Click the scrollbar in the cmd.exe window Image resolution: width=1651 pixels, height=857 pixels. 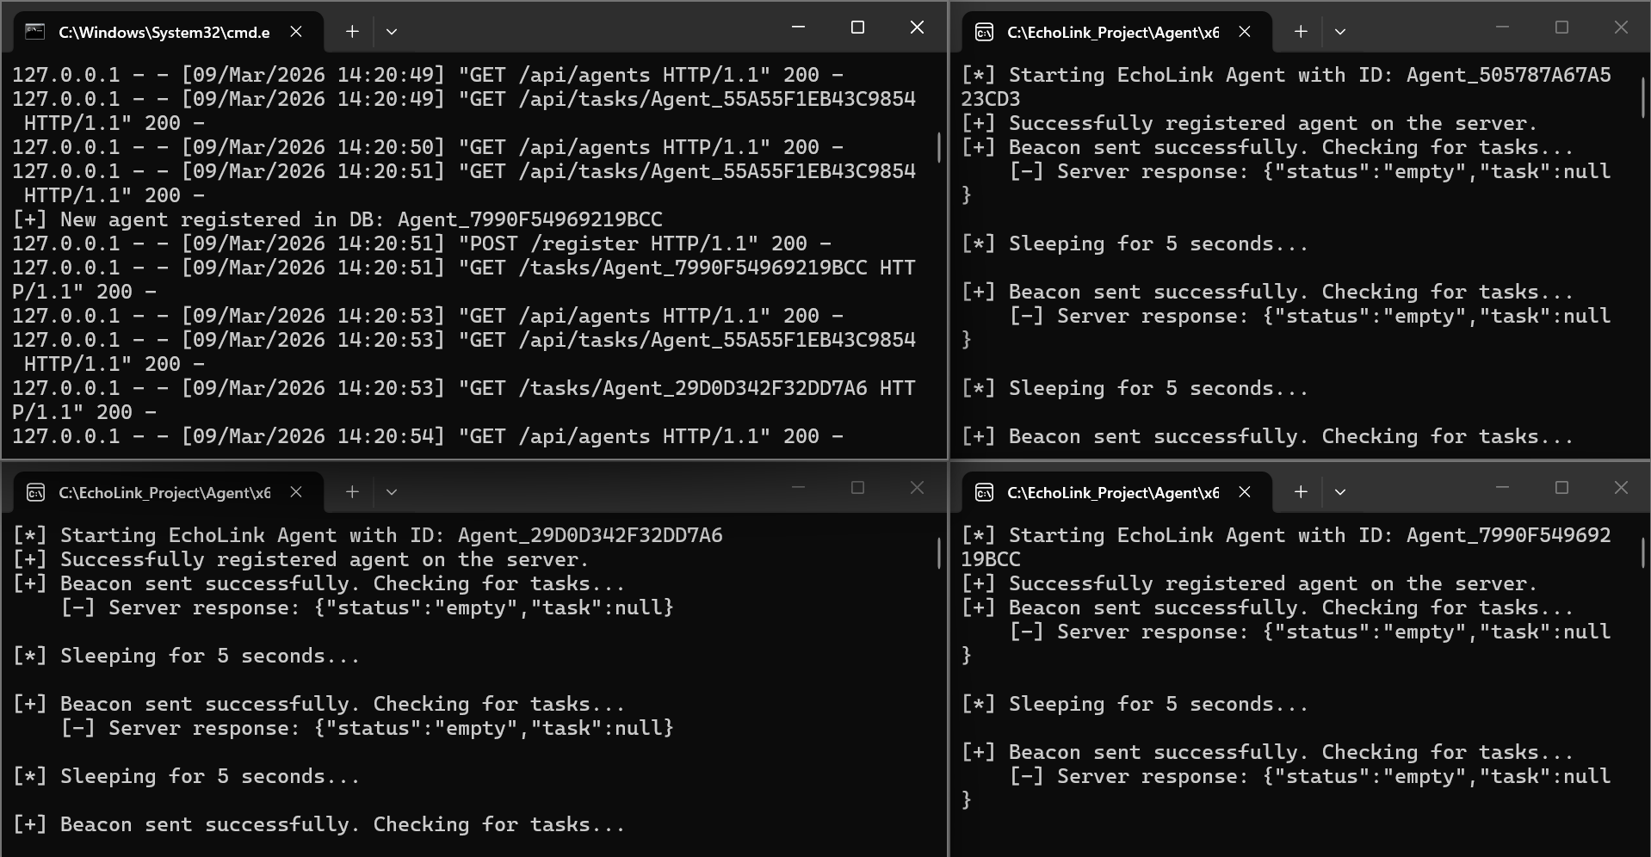coord(938,148)
